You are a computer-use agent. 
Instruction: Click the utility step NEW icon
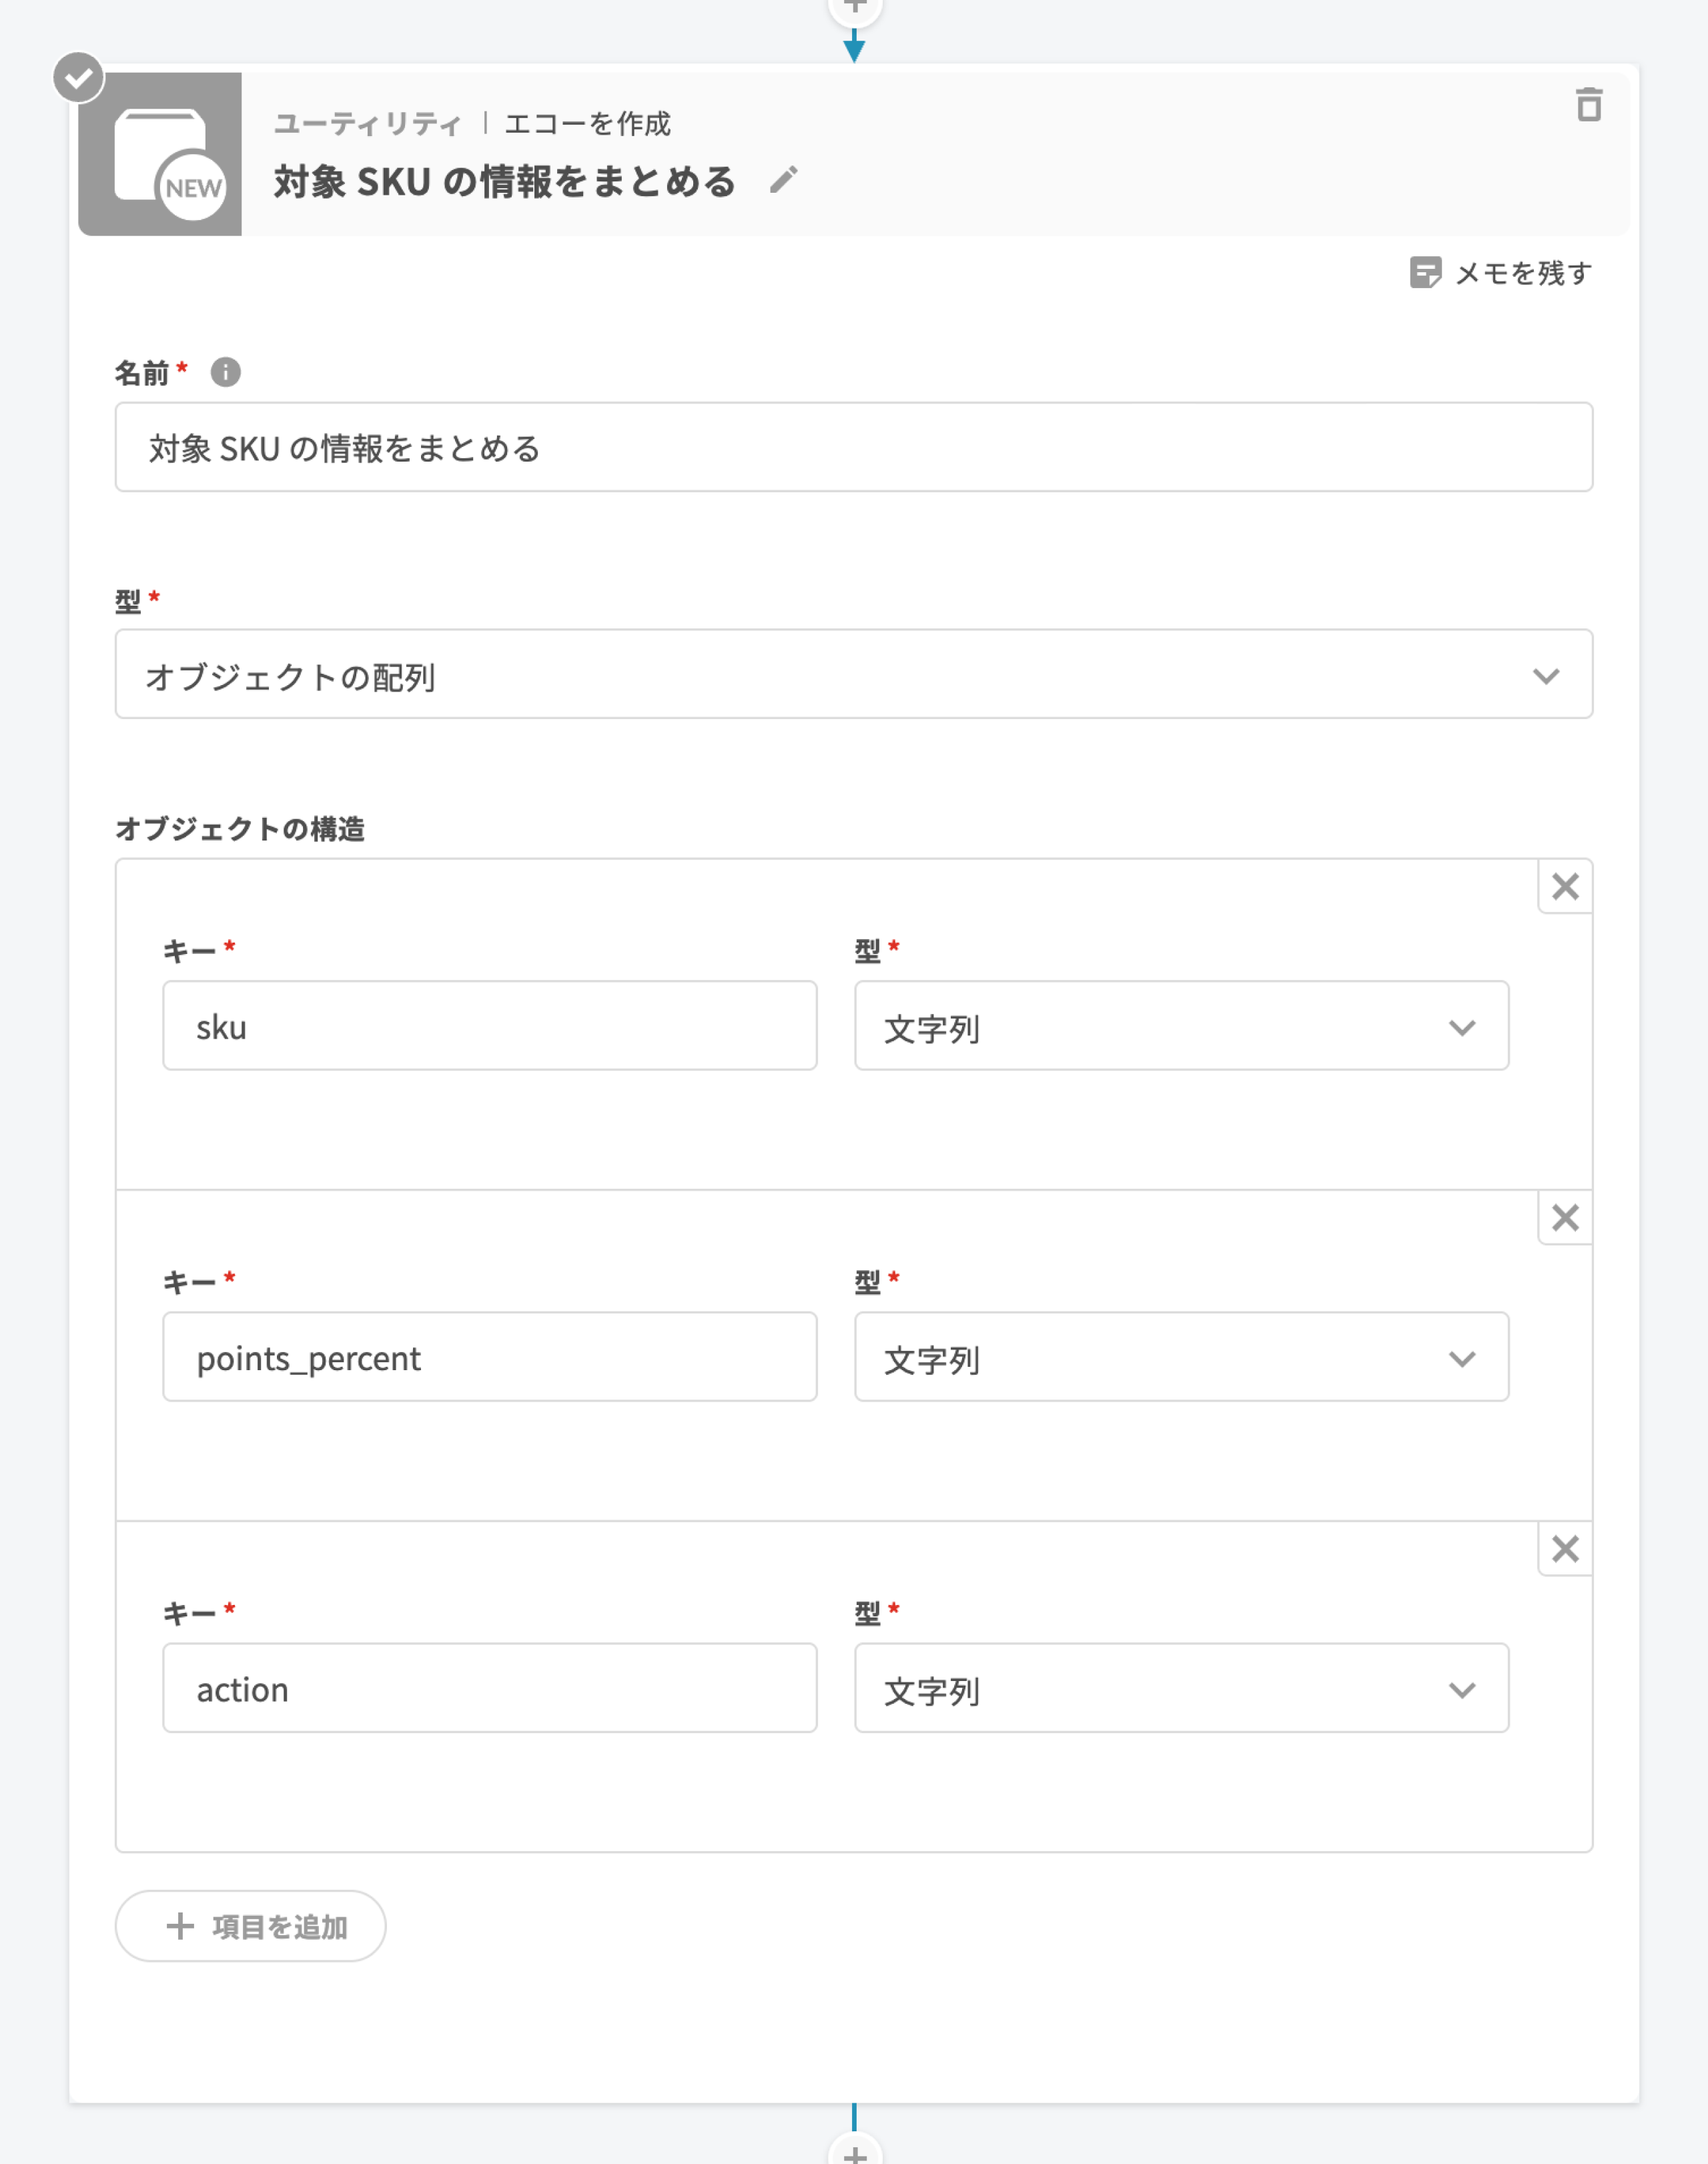(161, 154)
